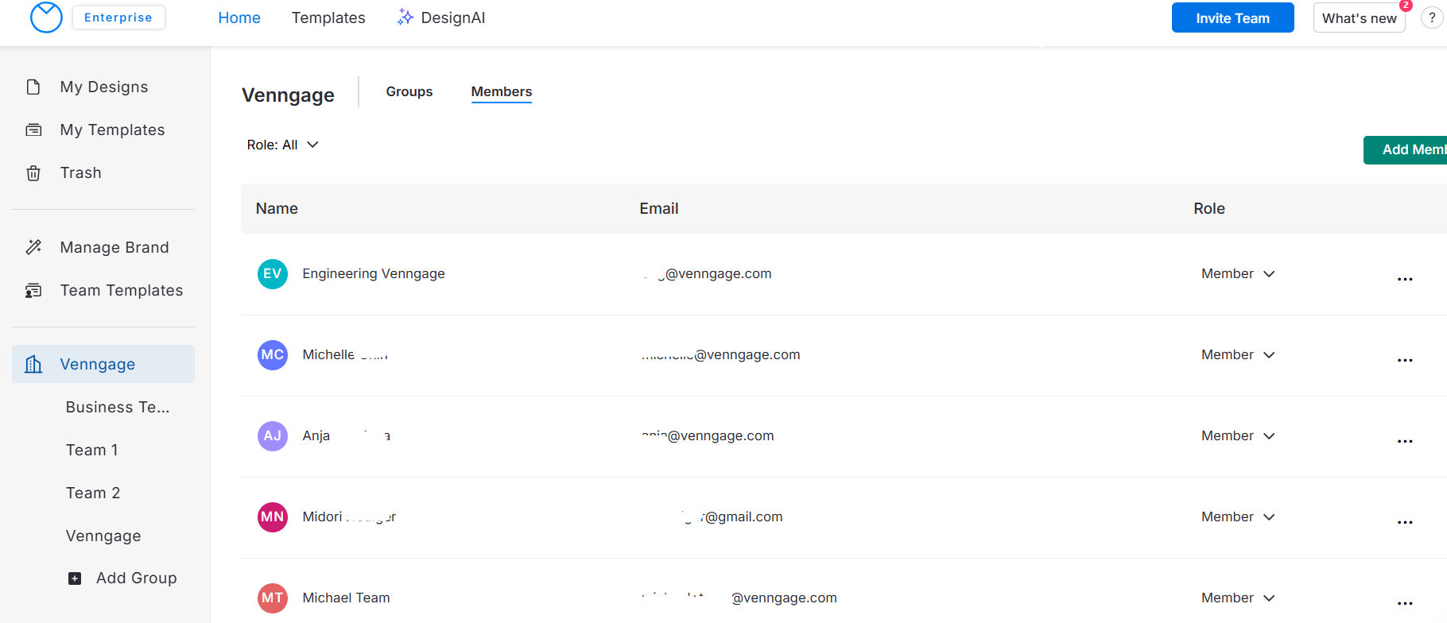Image resolution: width=1447 pixels, height=623 pixels.
Task: Open three-dot menu for Midori's row
Action: coord(1405,522)
